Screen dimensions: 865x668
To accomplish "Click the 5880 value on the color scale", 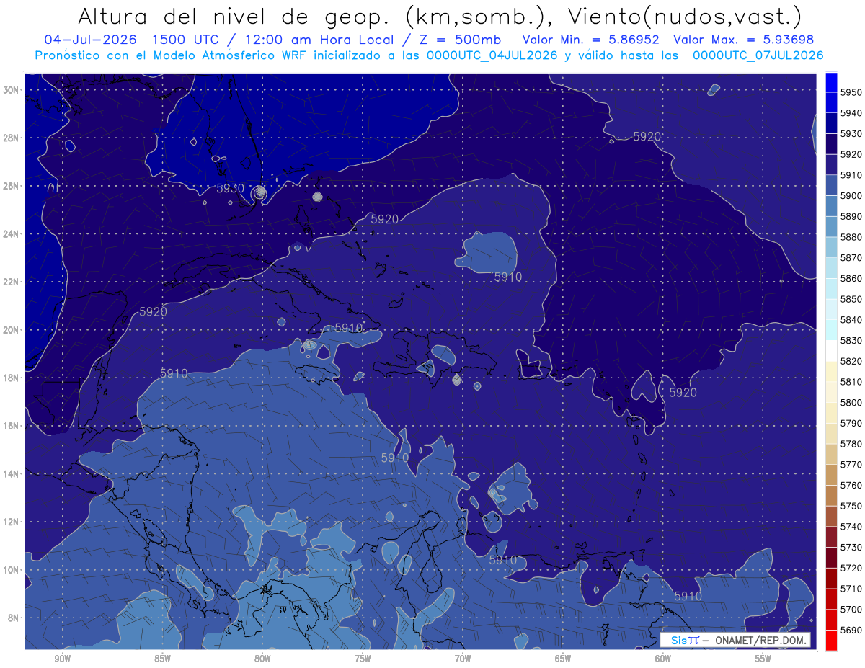I will pyautogui.click(x=851, y=237).
